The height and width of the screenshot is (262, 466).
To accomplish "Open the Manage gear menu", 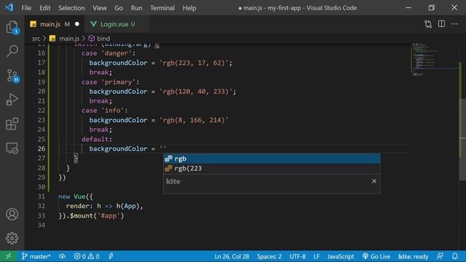I will 12,238.
